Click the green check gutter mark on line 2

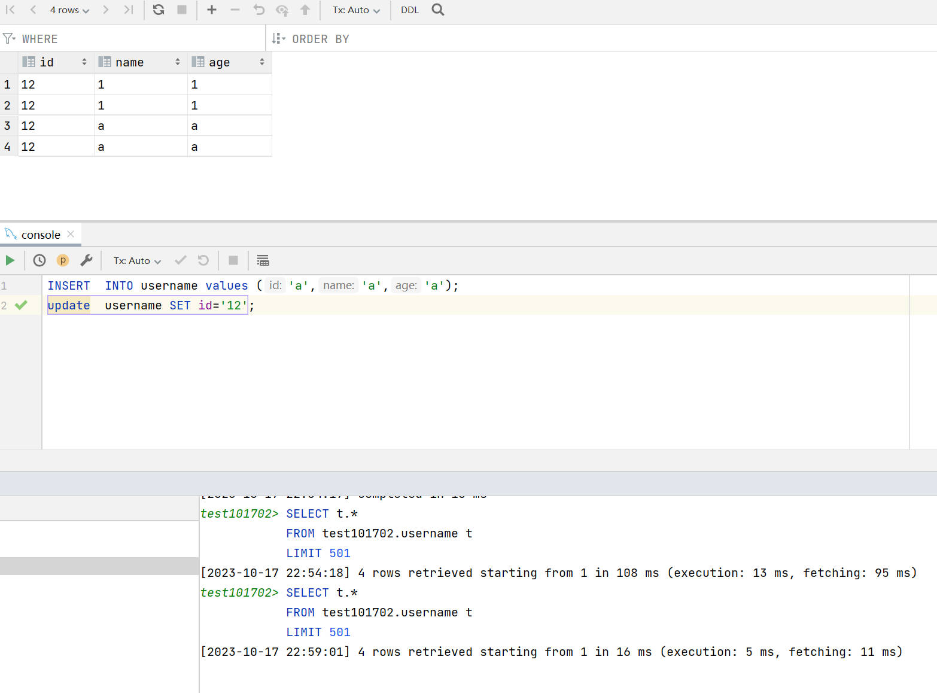click(x=21, y=305)
